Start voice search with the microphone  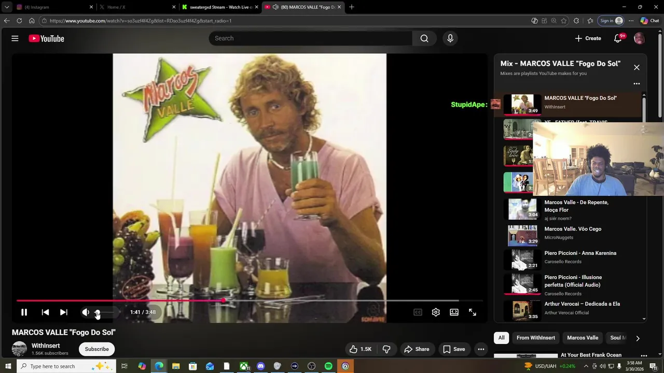450,38
